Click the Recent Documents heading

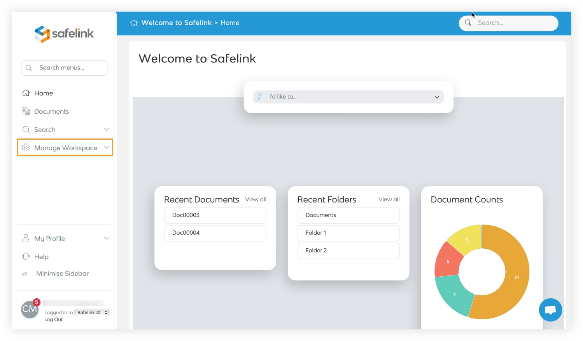201,199
